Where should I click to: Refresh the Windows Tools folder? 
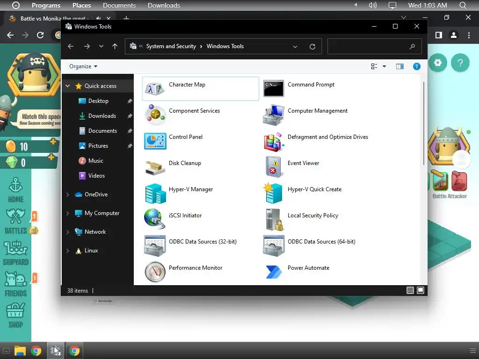pos(312,47)
